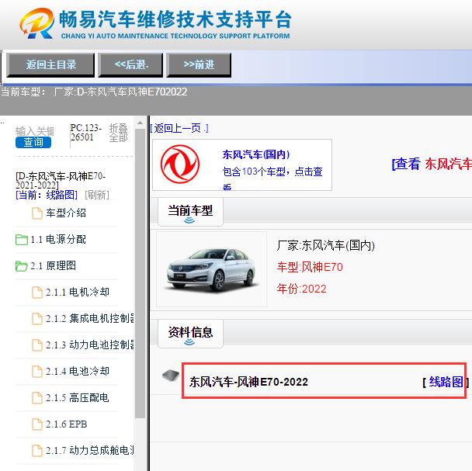Click the 车型:风神E70 text
Image resolution: width=472 pixels, height=471 pixels.
click(310, 267)
